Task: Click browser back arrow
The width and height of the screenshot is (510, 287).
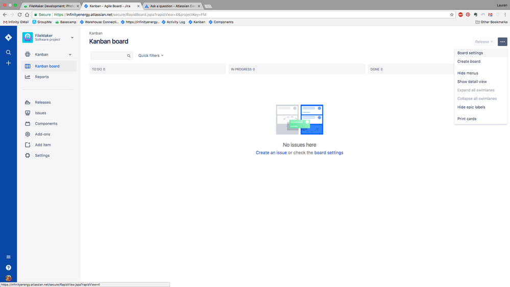Action: point(5,15)
